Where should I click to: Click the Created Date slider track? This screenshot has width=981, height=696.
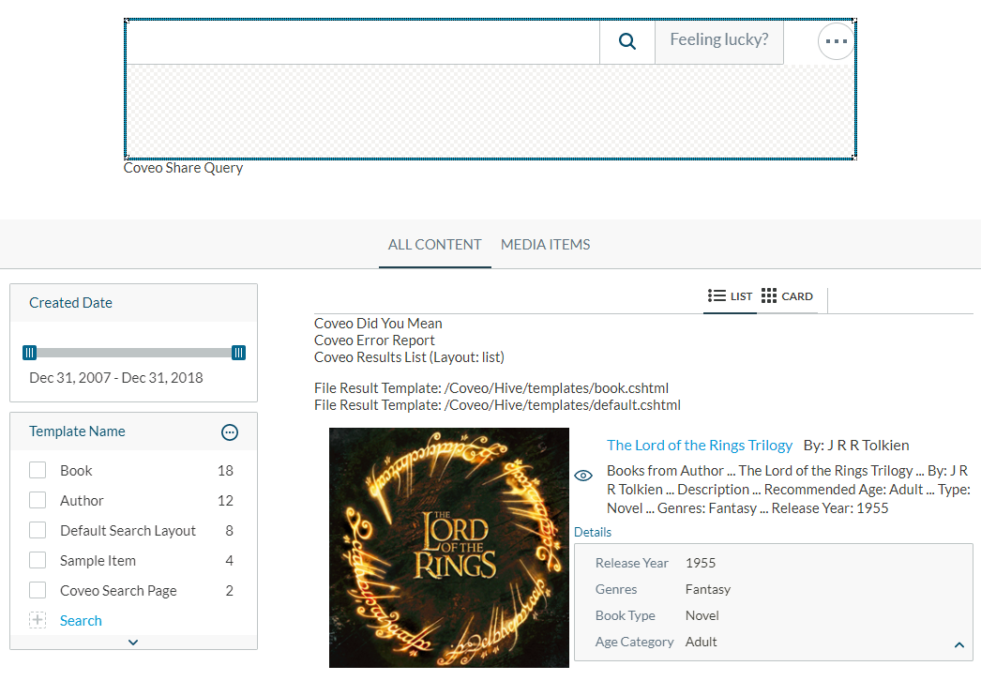(x=134, y=353)
